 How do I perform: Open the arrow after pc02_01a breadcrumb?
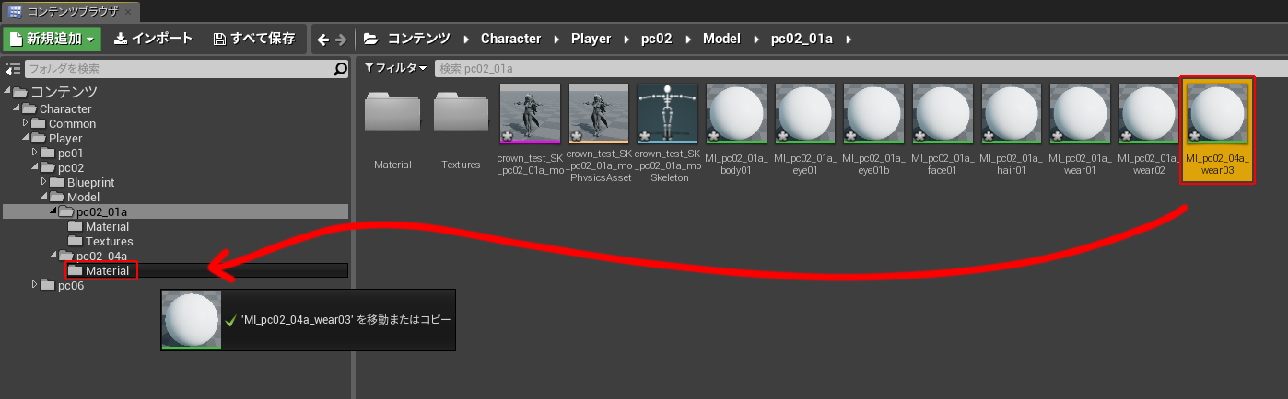point(849,40)
